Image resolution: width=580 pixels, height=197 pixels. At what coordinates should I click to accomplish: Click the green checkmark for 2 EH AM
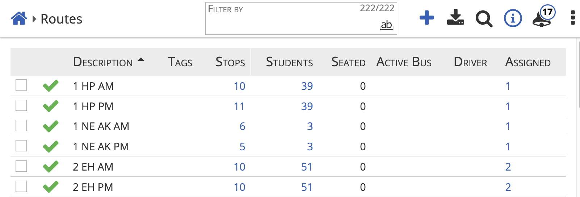pos(51,167)
